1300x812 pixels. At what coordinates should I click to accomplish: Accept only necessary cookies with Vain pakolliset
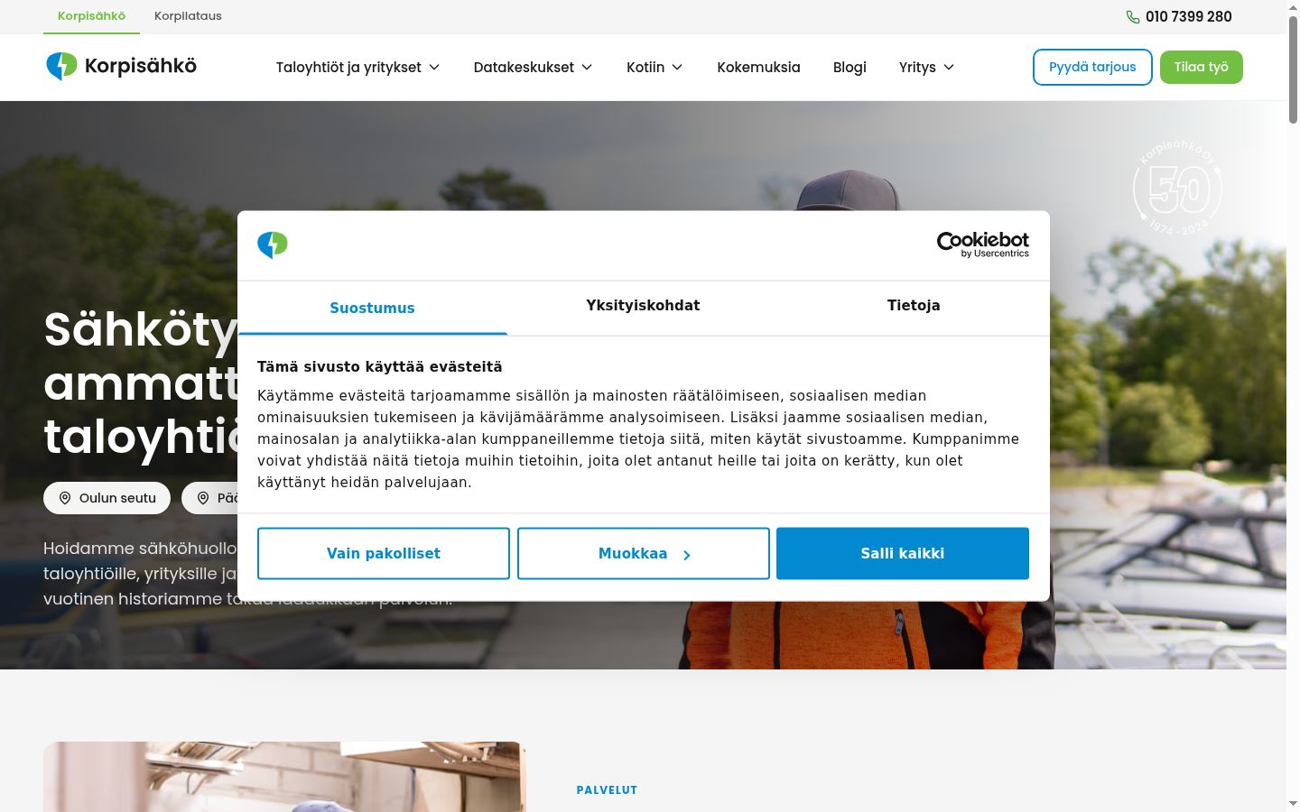point(384,554)
